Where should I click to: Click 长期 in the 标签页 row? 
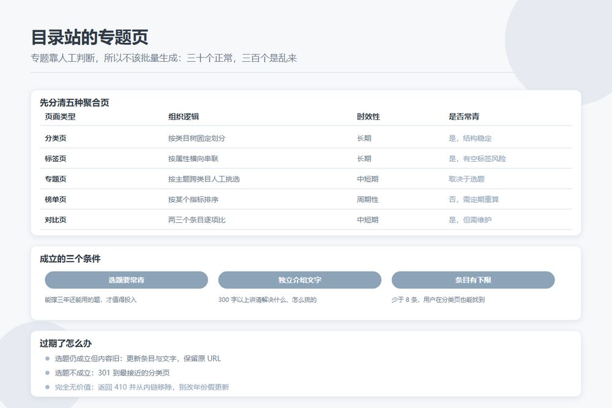tap(364, 158)
